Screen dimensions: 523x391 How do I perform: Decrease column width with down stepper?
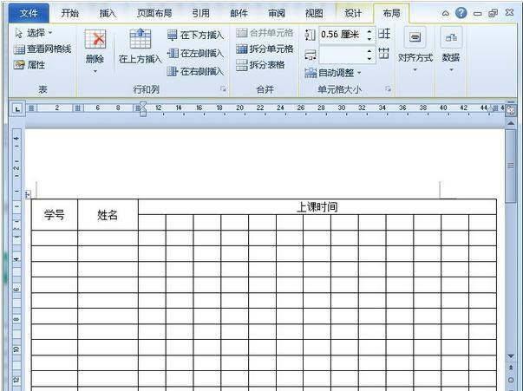coord(369,59)
